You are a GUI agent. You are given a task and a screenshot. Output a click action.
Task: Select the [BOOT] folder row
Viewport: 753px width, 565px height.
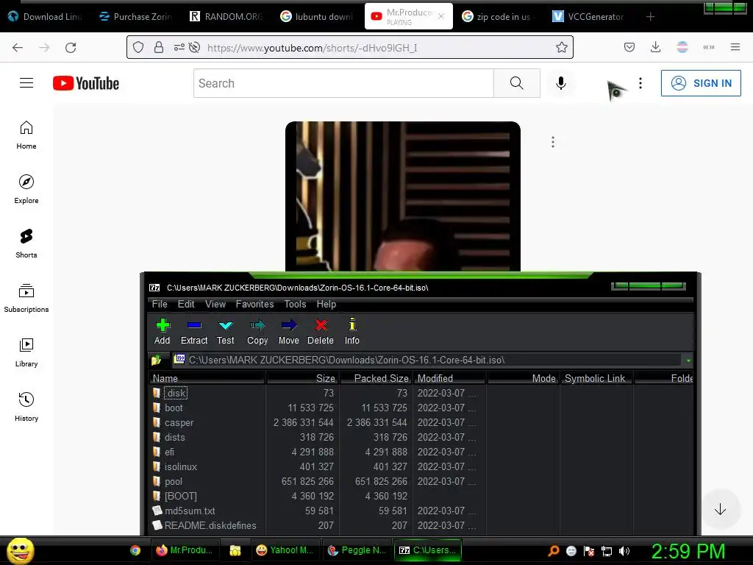pyautogui.click(x=420, y=496)
